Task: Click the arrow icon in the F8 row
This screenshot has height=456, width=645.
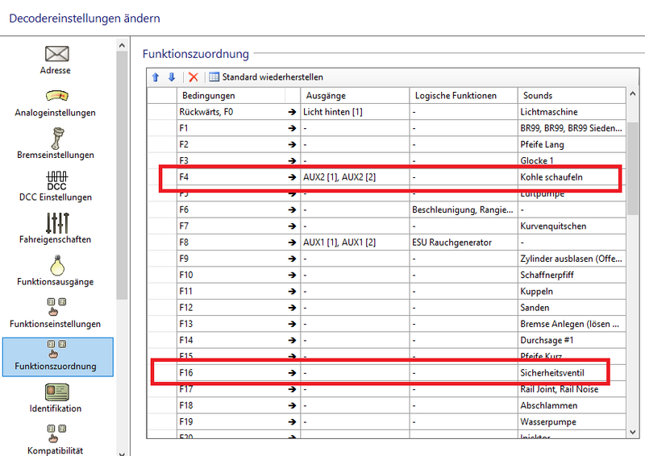Action: click(292, 243)
